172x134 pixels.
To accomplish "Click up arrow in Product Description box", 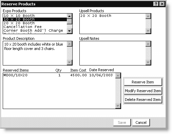I will [x=70, y=44].
